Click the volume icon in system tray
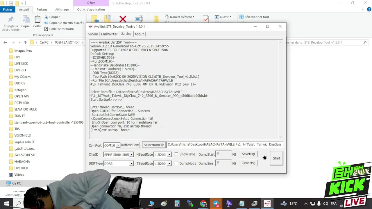This screenshot has width=372, height=209. [x=325, y=204]
